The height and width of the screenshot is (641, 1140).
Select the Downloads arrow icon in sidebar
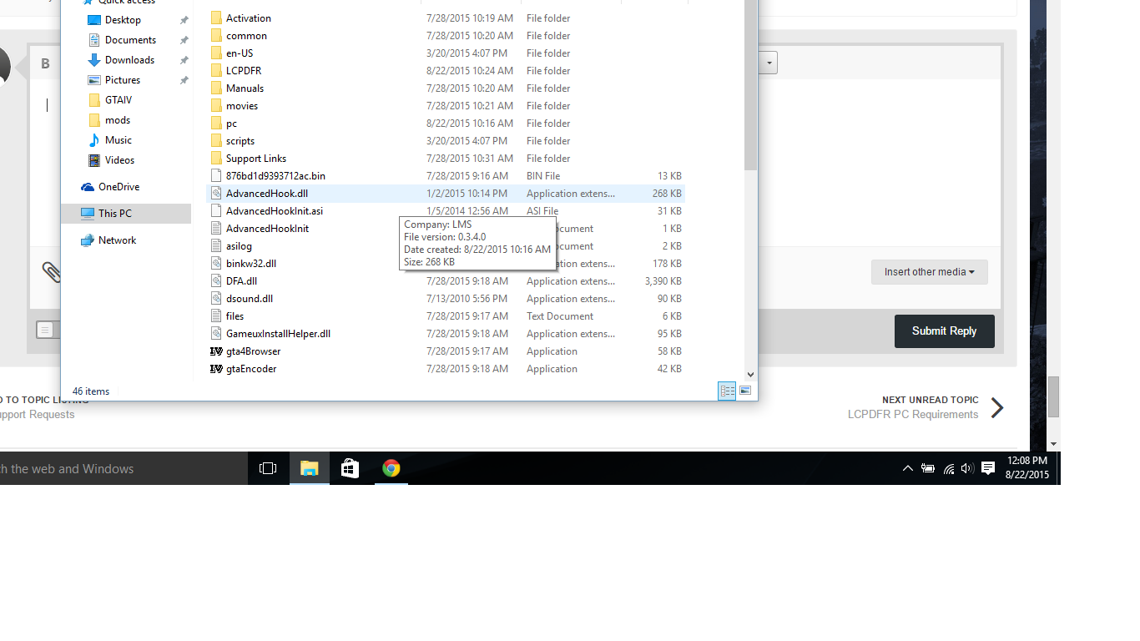pyautogui.click(x=94, y=60)
